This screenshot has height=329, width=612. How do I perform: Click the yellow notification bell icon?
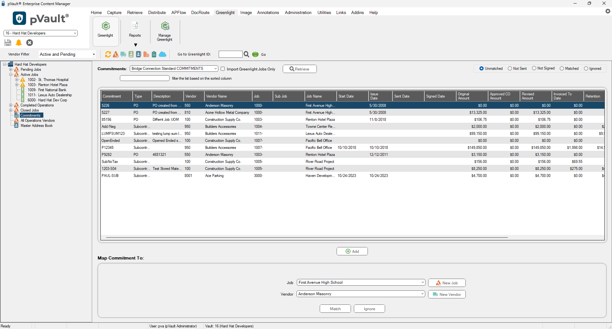click(19, 43)
